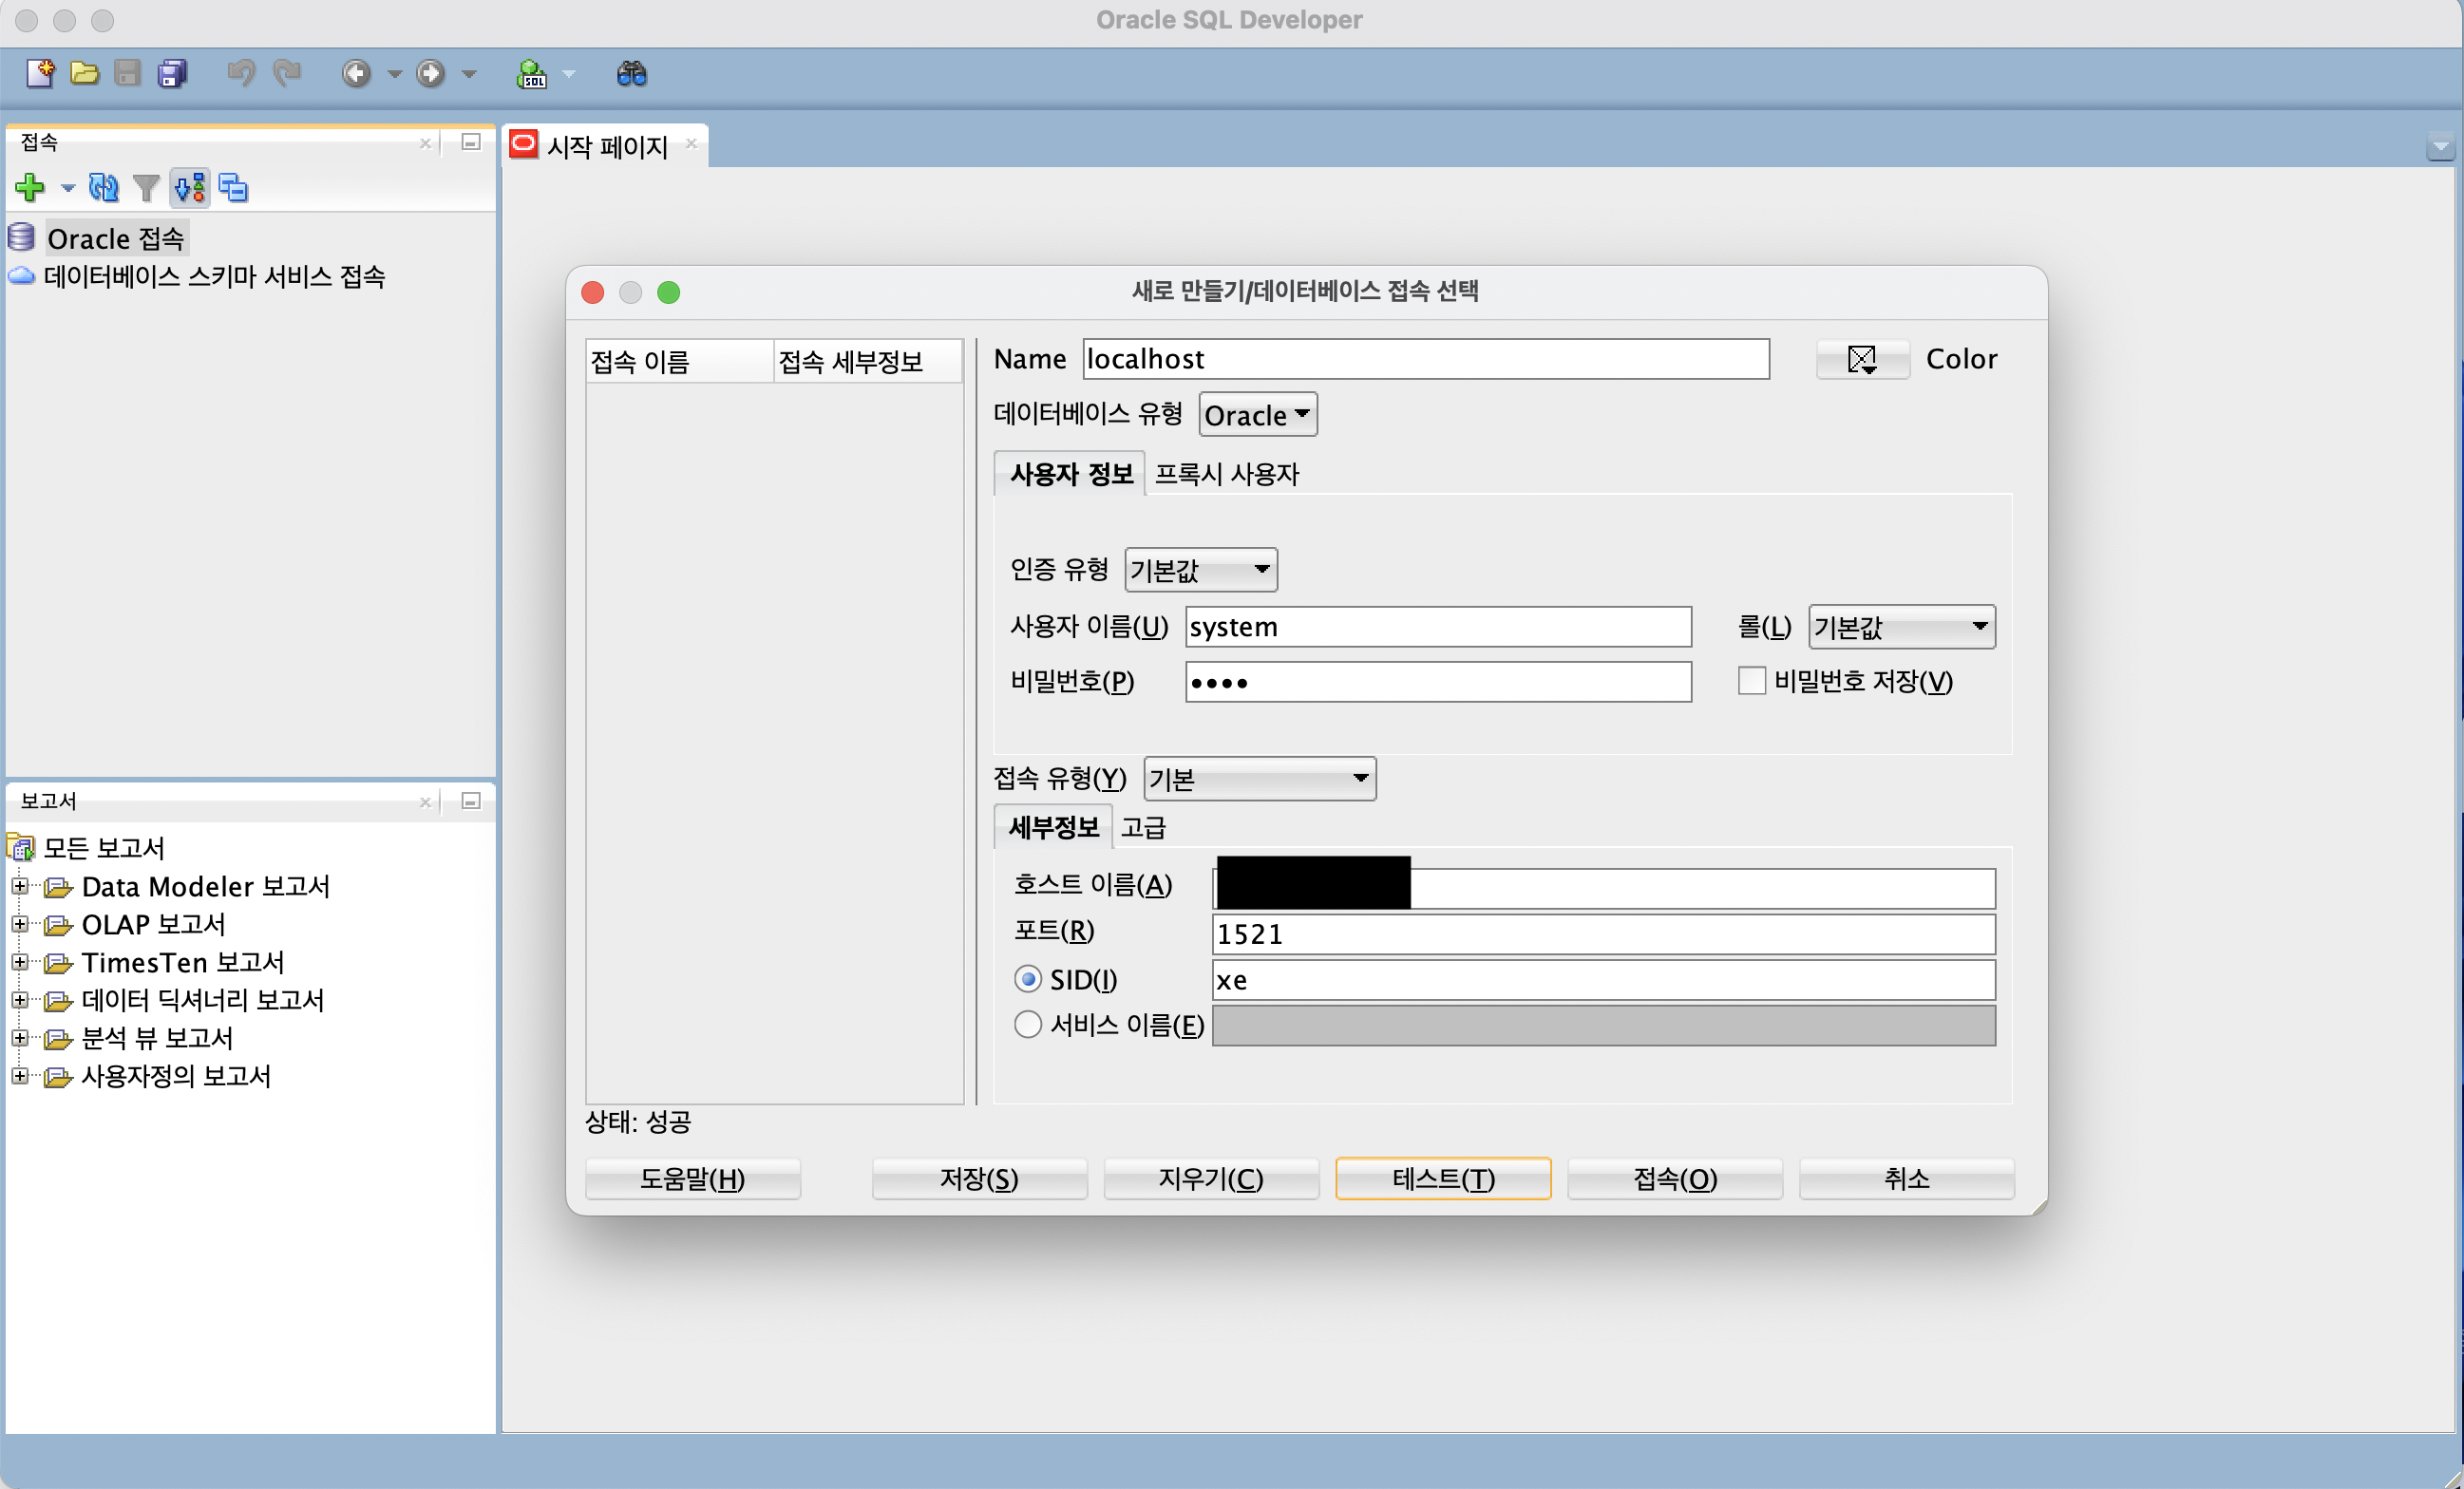The image size is (2464, 1489).
Task: Click the schema browser icon in connections panel
Action: pyautogui.click(x=190, y=187)
